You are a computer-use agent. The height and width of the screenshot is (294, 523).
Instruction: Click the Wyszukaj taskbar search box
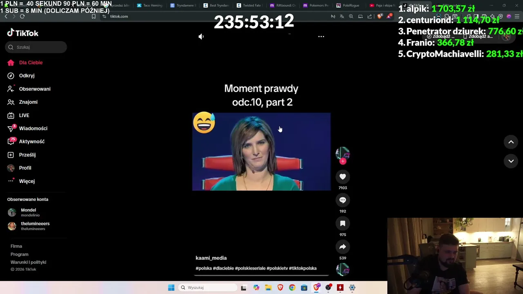click(208, 287)
